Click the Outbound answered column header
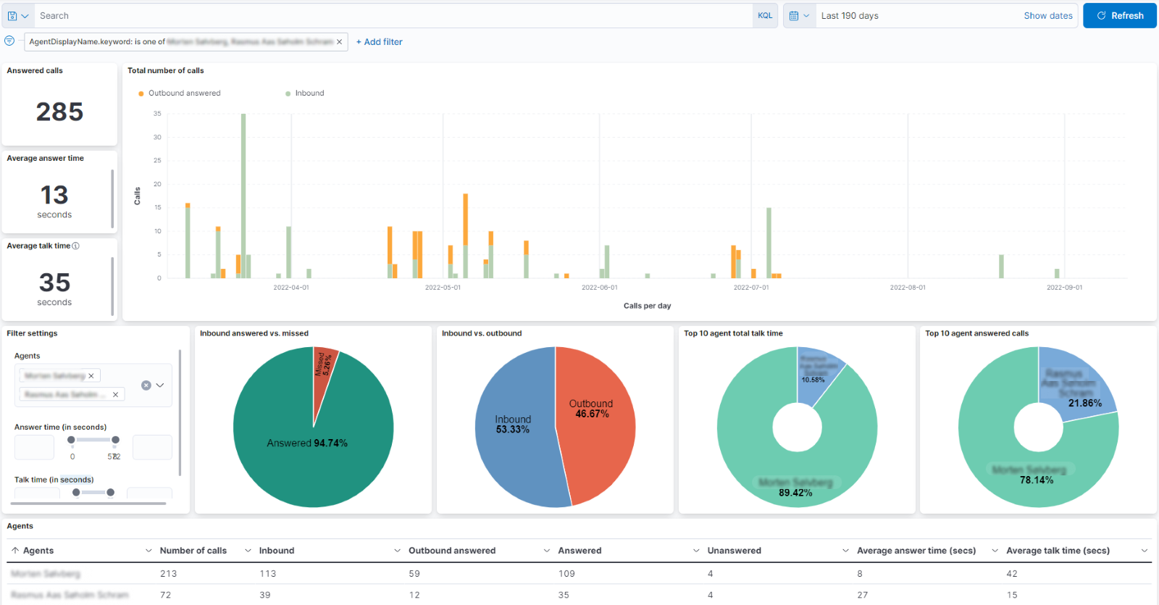Screen dimensions: 1159x605 (452, 551)
